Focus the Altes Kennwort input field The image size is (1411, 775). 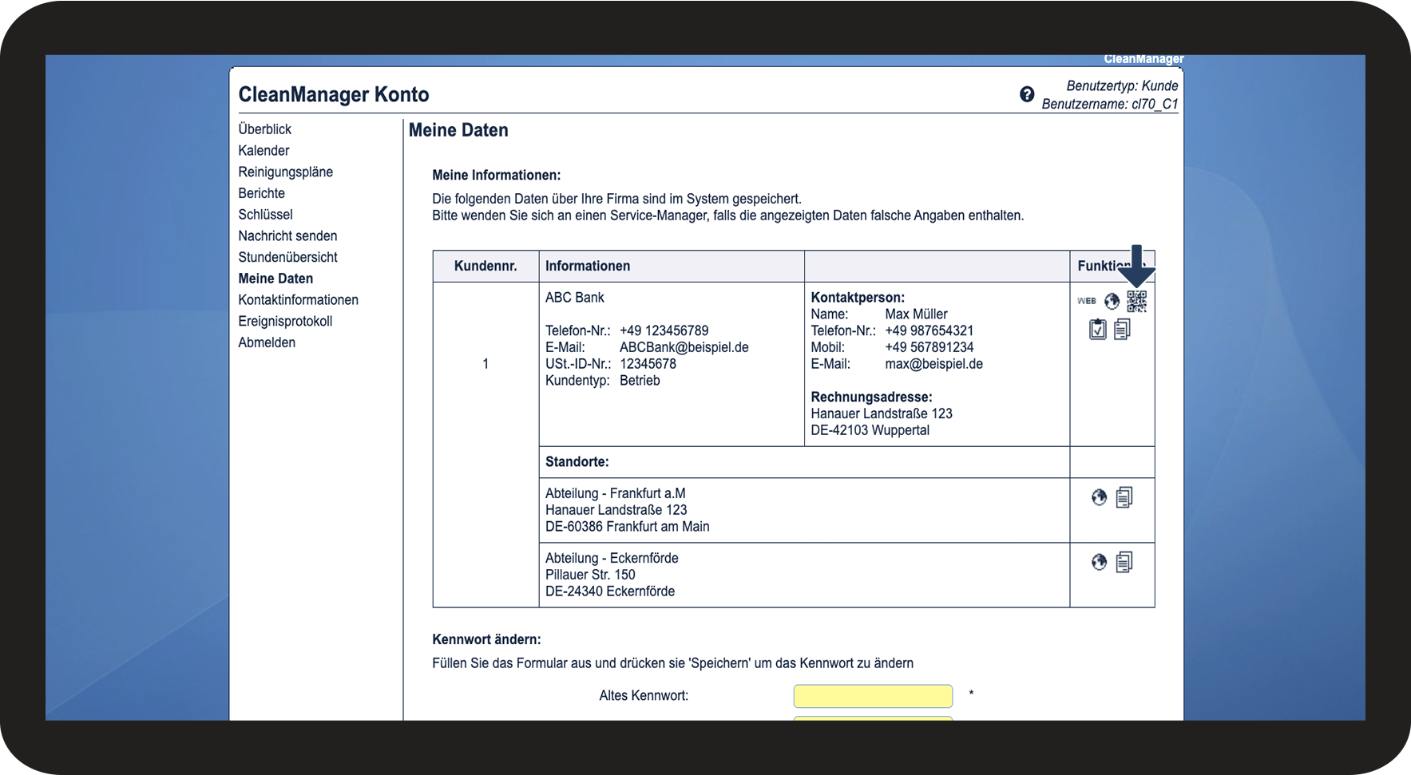(872, 696)
